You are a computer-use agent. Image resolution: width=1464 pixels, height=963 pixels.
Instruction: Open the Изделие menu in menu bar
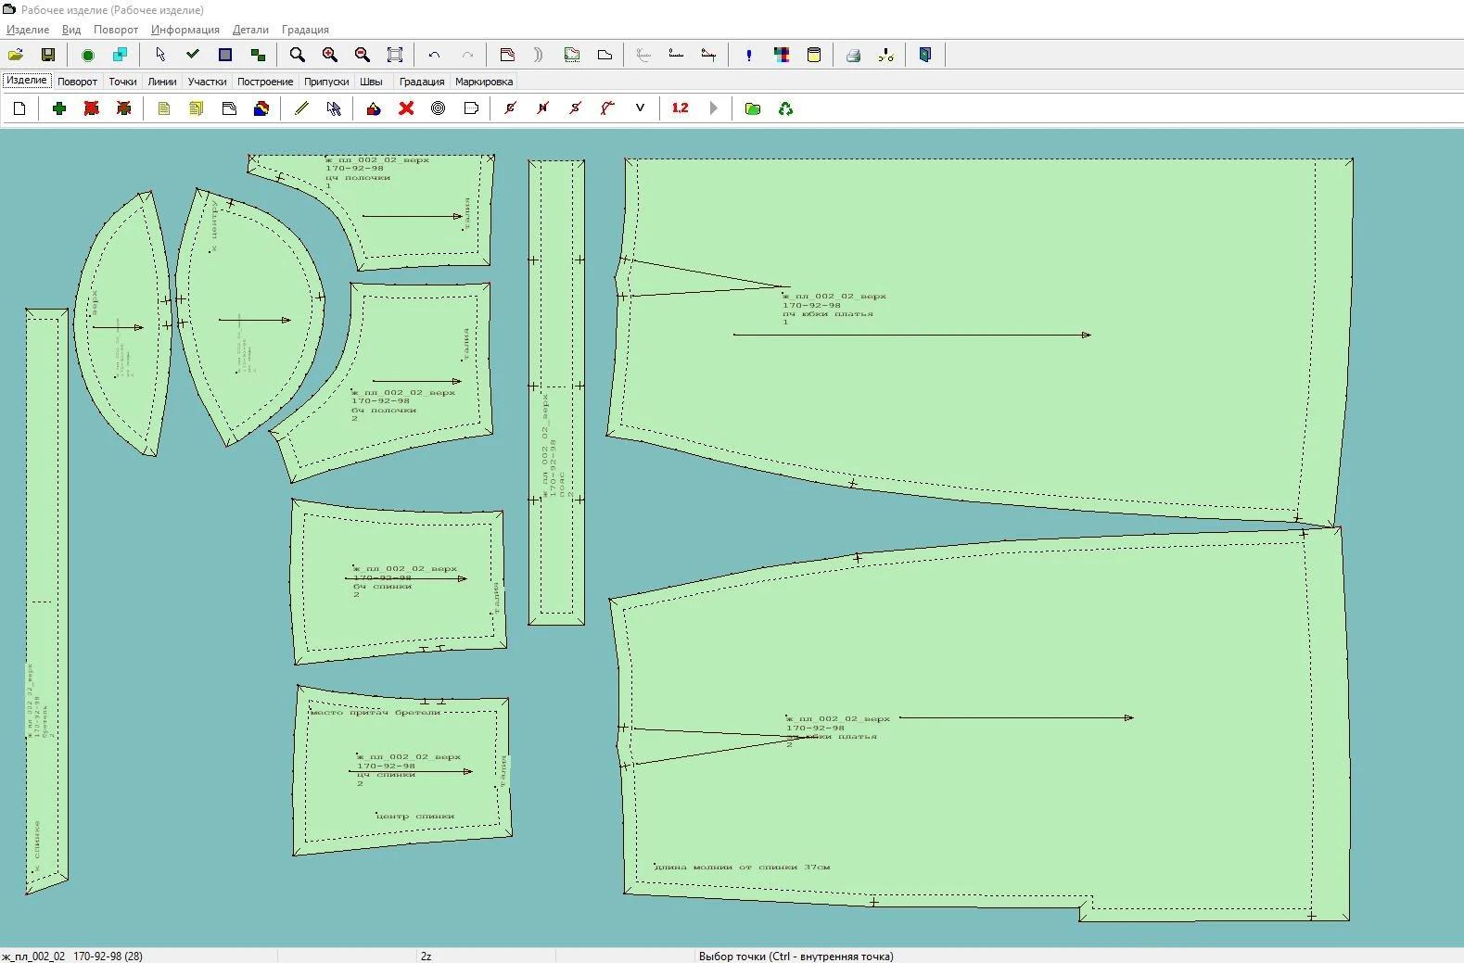28,30
